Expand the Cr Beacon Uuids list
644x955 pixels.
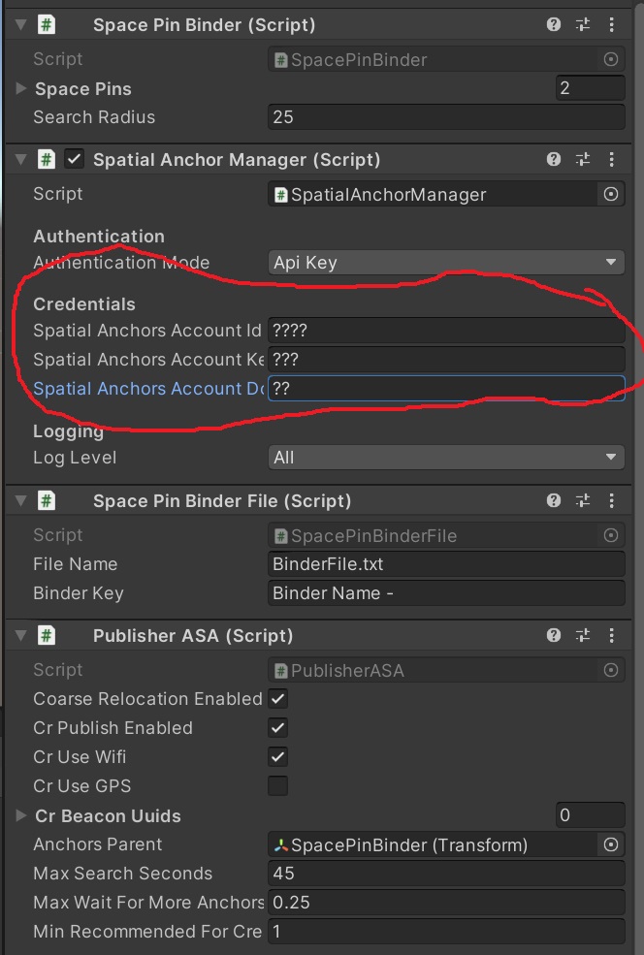pos(20,815)
